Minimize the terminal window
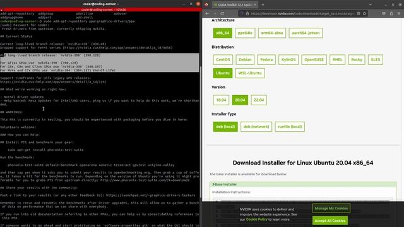This screenshot has width=404, height=227. click(x=184, y=4)
